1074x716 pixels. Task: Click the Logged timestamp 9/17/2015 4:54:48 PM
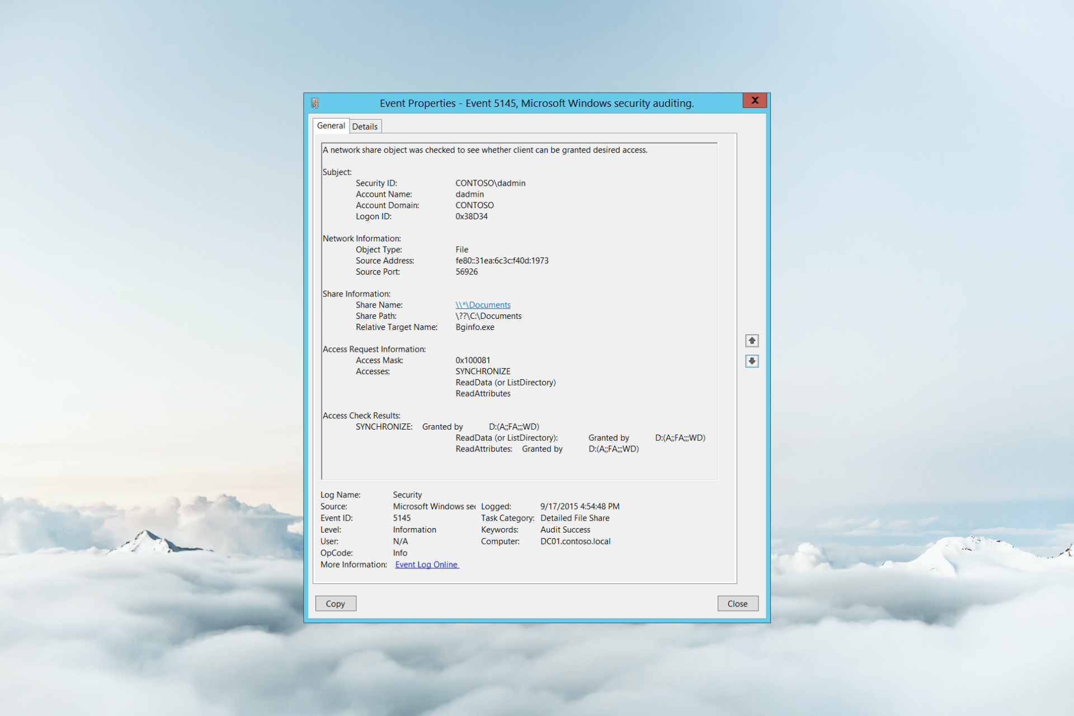click(580, 506)
